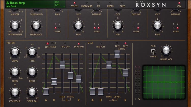Click the I/O level meter LEDs
The height and width of the screenshot is (107, 191).
[x=138, y=81]
